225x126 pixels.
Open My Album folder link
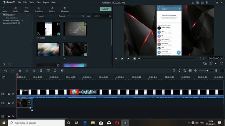point(12,18)
